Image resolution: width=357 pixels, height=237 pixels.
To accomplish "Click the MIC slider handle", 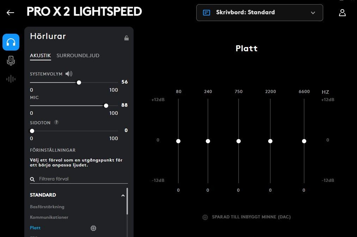I will (x=106, y=106).
